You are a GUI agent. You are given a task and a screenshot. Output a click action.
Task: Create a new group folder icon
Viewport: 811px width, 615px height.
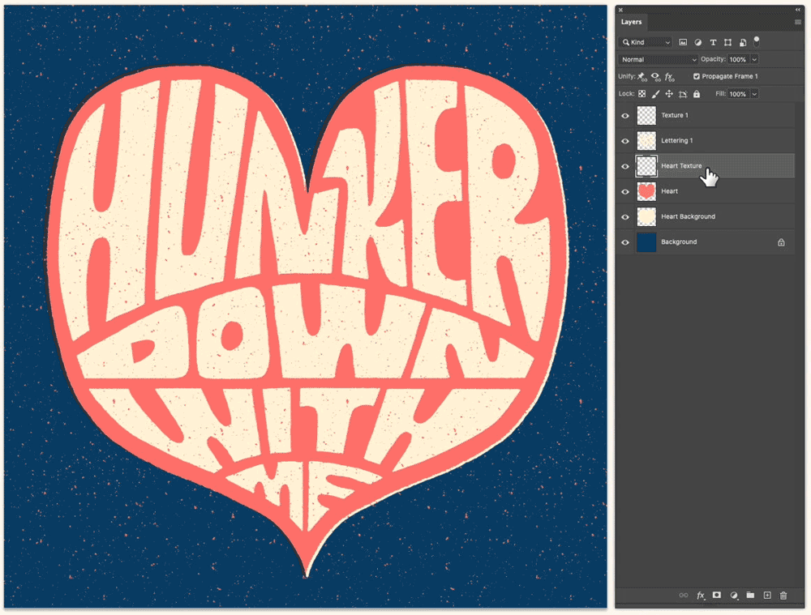pos(750,596)
